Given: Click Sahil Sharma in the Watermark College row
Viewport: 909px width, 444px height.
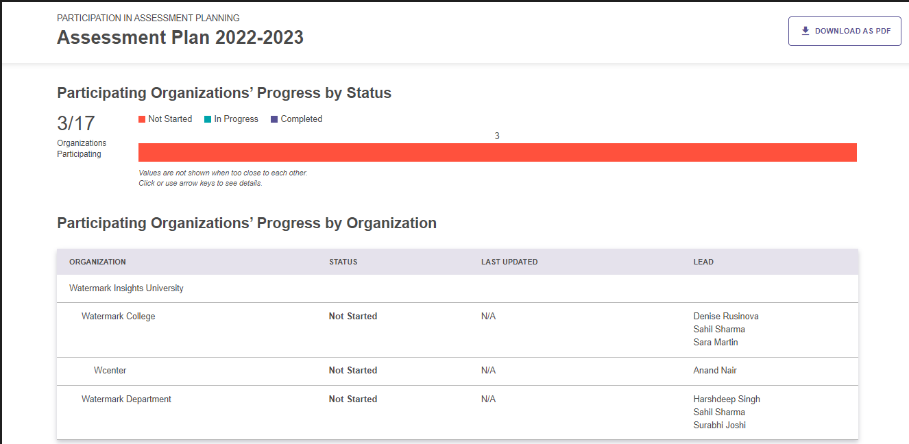Looking at the screenshot, I should (719, 330).
